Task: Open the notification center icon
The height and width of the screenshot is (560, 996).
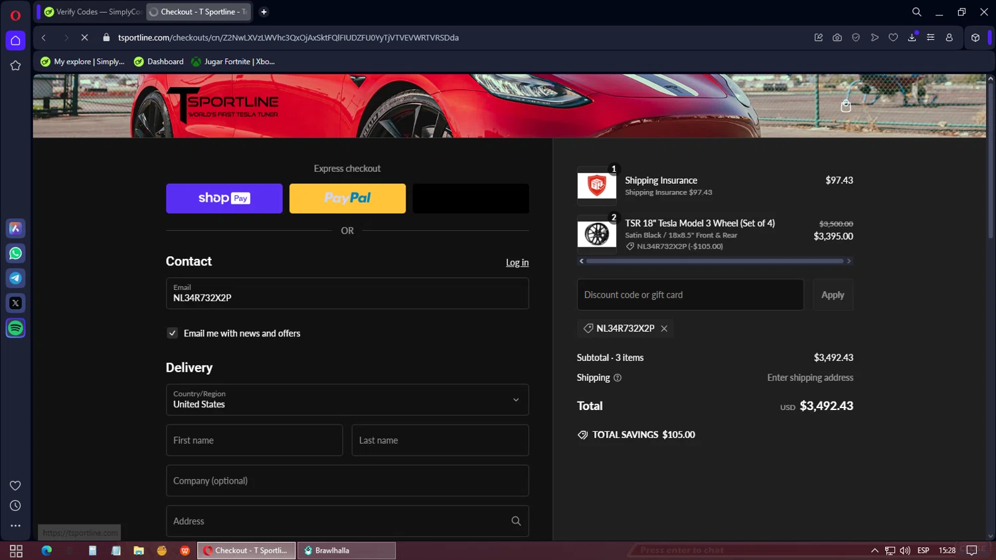Action: tap(972, 551)
